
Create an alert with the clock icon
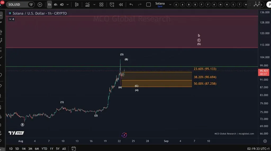coord(112,5)
